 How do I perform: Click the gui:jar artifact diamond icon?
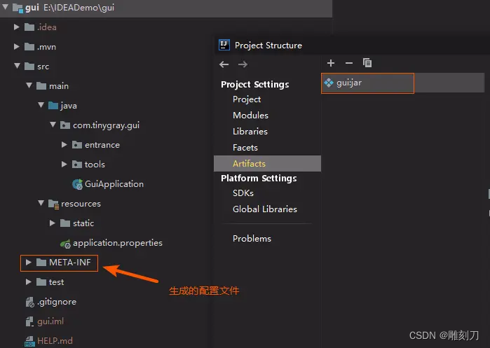click(x=329, y=83)
